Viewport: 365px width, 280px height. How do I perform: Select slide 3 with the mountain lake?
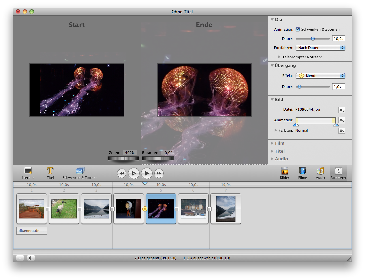click(96, 209)
